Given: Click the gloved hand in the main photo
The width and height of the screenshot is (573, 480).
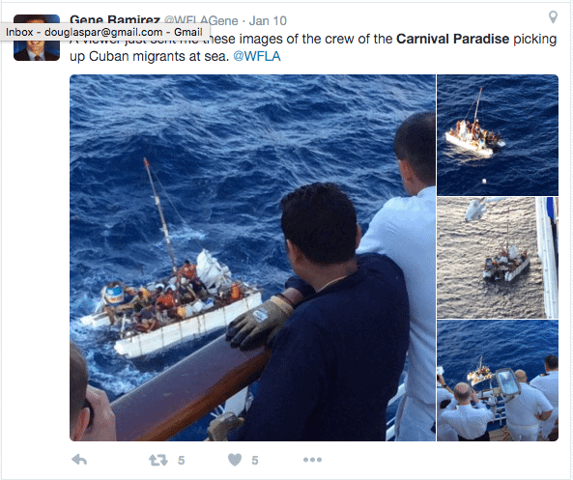Looking at the screenshot, I should click(260, 322).
